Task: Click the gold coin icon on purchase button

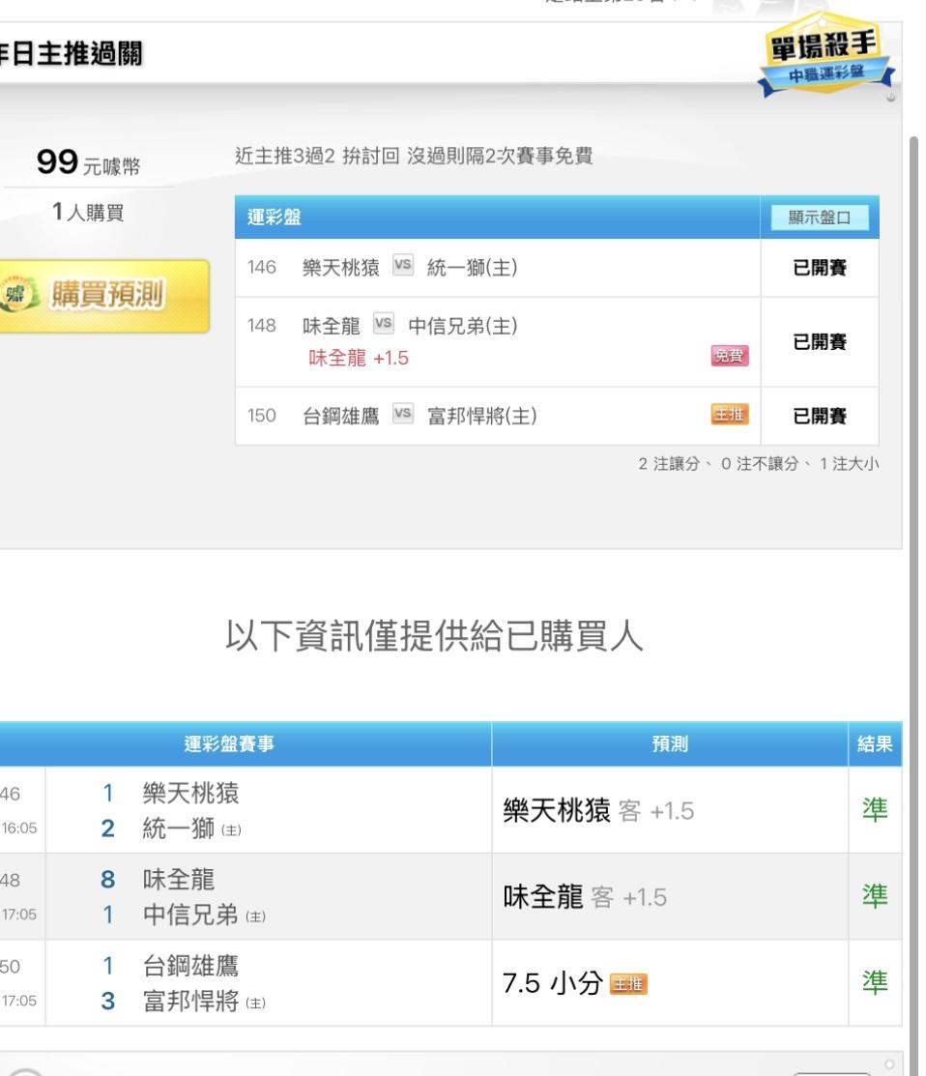Action: tap(17, 295)
